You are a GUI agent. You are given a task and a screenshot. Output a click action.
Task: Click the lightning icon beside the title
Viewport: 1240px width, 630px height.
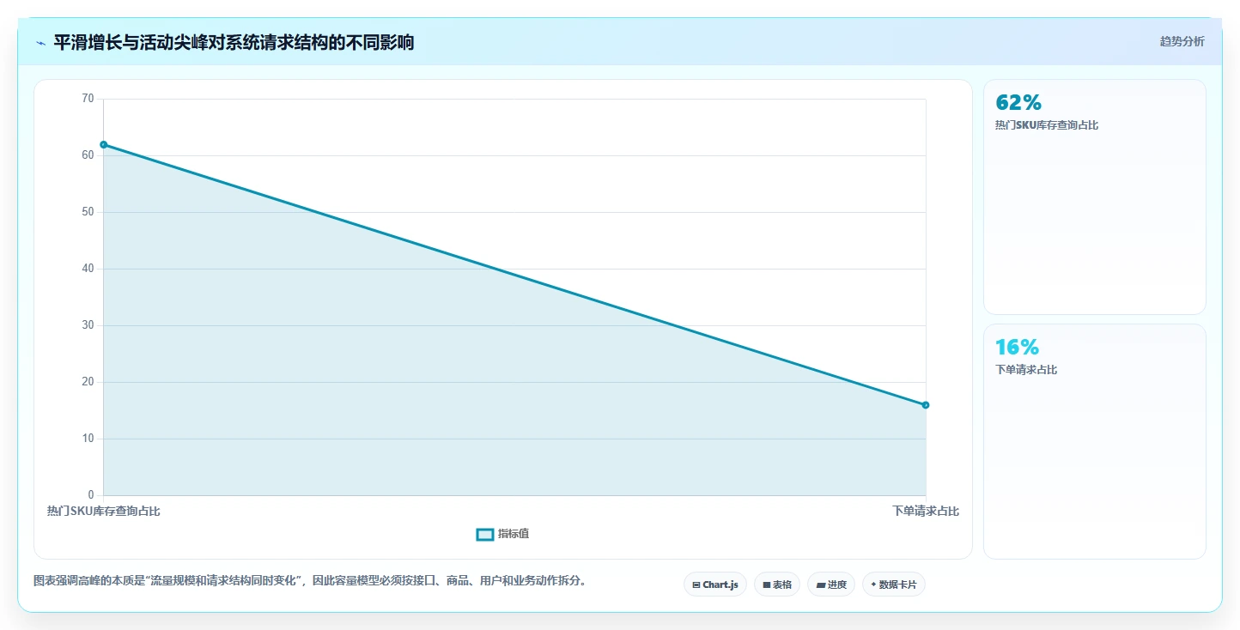coord(40,43)
